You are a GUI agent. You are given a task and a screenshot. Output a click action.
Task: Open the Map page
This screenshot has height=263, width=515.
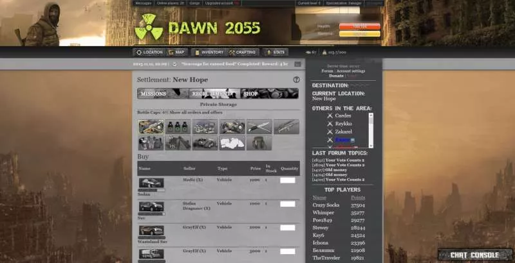point(176,53)
